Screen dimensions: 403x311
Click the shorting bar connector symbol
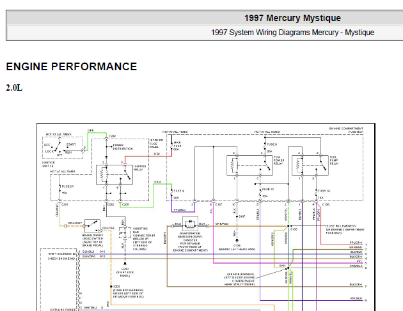pyautogui.click(x=125, y=233)
